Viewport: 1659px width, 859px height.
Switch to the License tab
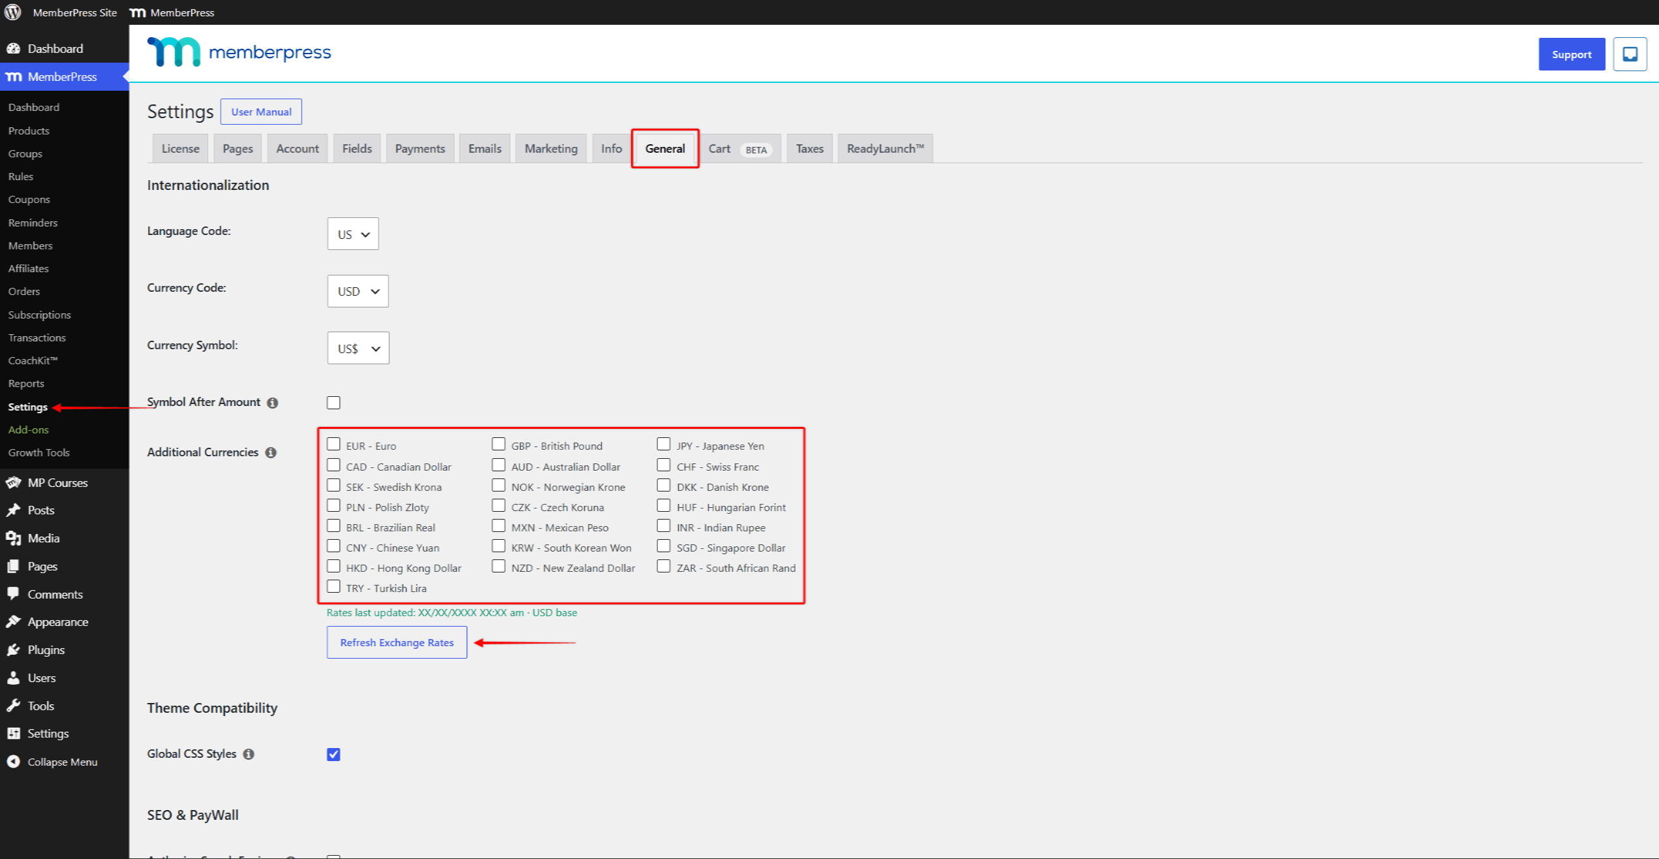(x=180, y=149)
